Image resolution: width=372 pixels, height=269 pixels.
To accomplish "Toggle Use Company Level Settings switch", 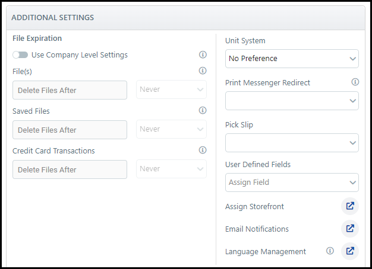I will point(20,55).
